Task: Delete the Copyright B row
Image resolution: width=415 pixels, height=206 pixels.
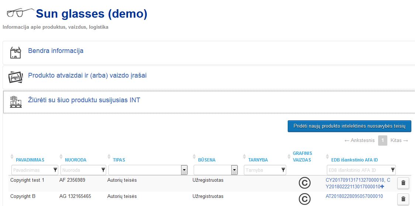Action: (403, 199)
